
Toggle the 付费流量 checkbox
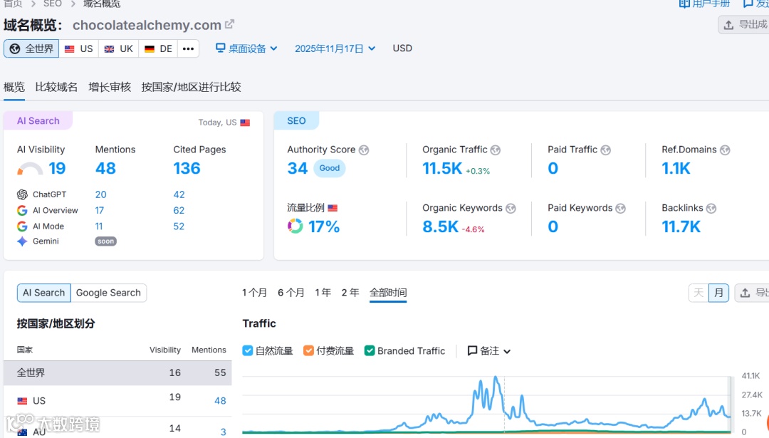308,350
